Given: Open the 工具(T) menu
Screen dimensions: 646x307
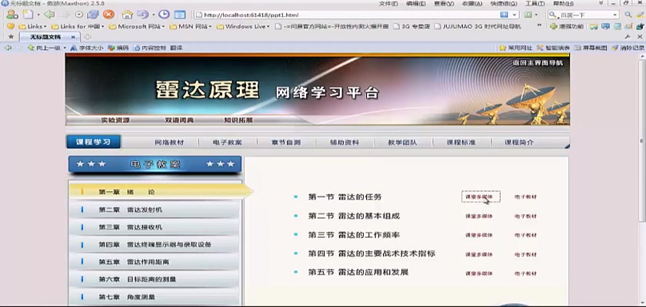Looking at the screenshot, I should [534, 3].
